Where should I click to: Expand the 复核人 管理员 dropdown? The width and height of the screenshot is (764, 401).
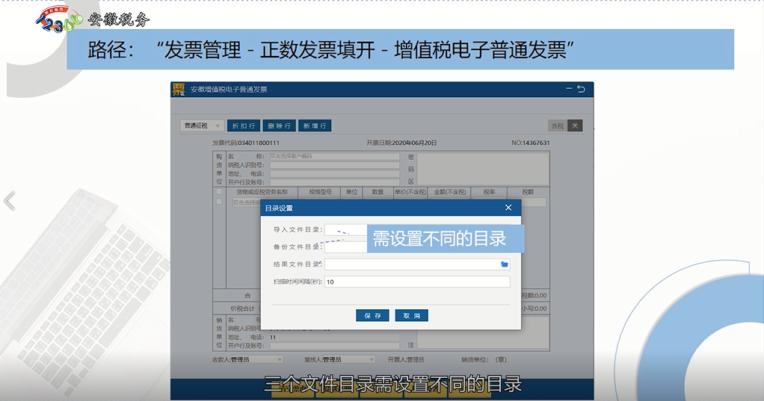click(x=348, y=359)
